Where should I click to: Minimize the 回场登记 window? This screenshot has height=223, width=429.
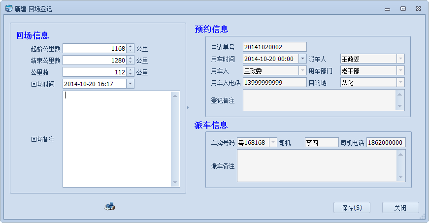388,9
